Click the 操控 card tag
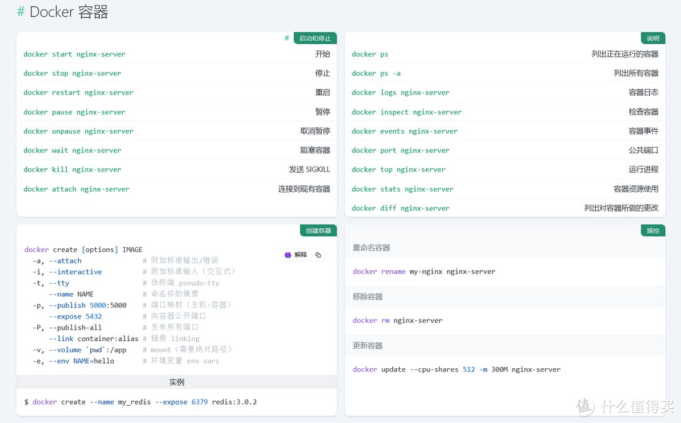Image resolution: width=681 pixels, height=423 pixels. pyautogui.click(x=653, y=231)
